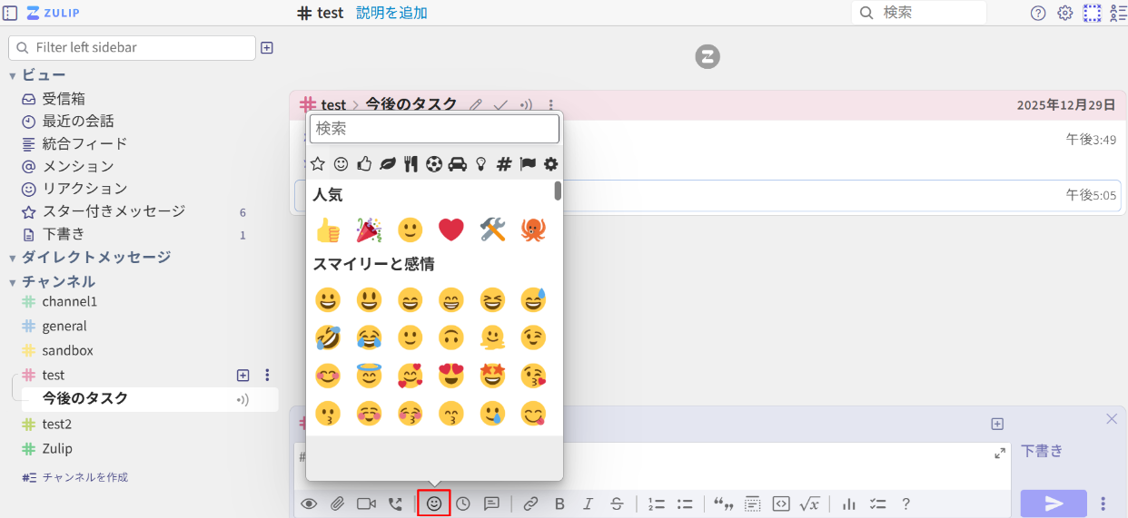Viewport: 1128px width, 518px height.
Task: Toggle bold formatting
Action: [559, 503]
